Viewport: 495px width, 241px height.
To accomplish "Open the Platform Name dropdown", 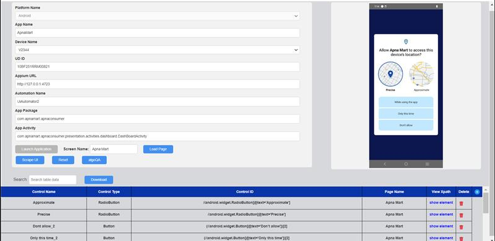I will point(157,16).
